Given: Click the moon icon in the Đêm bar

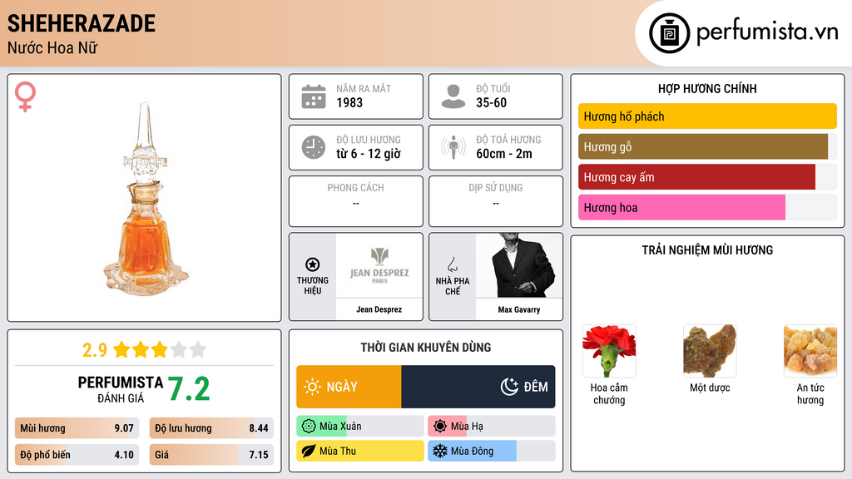Looking at the screenshot, I should click(509, 387).
